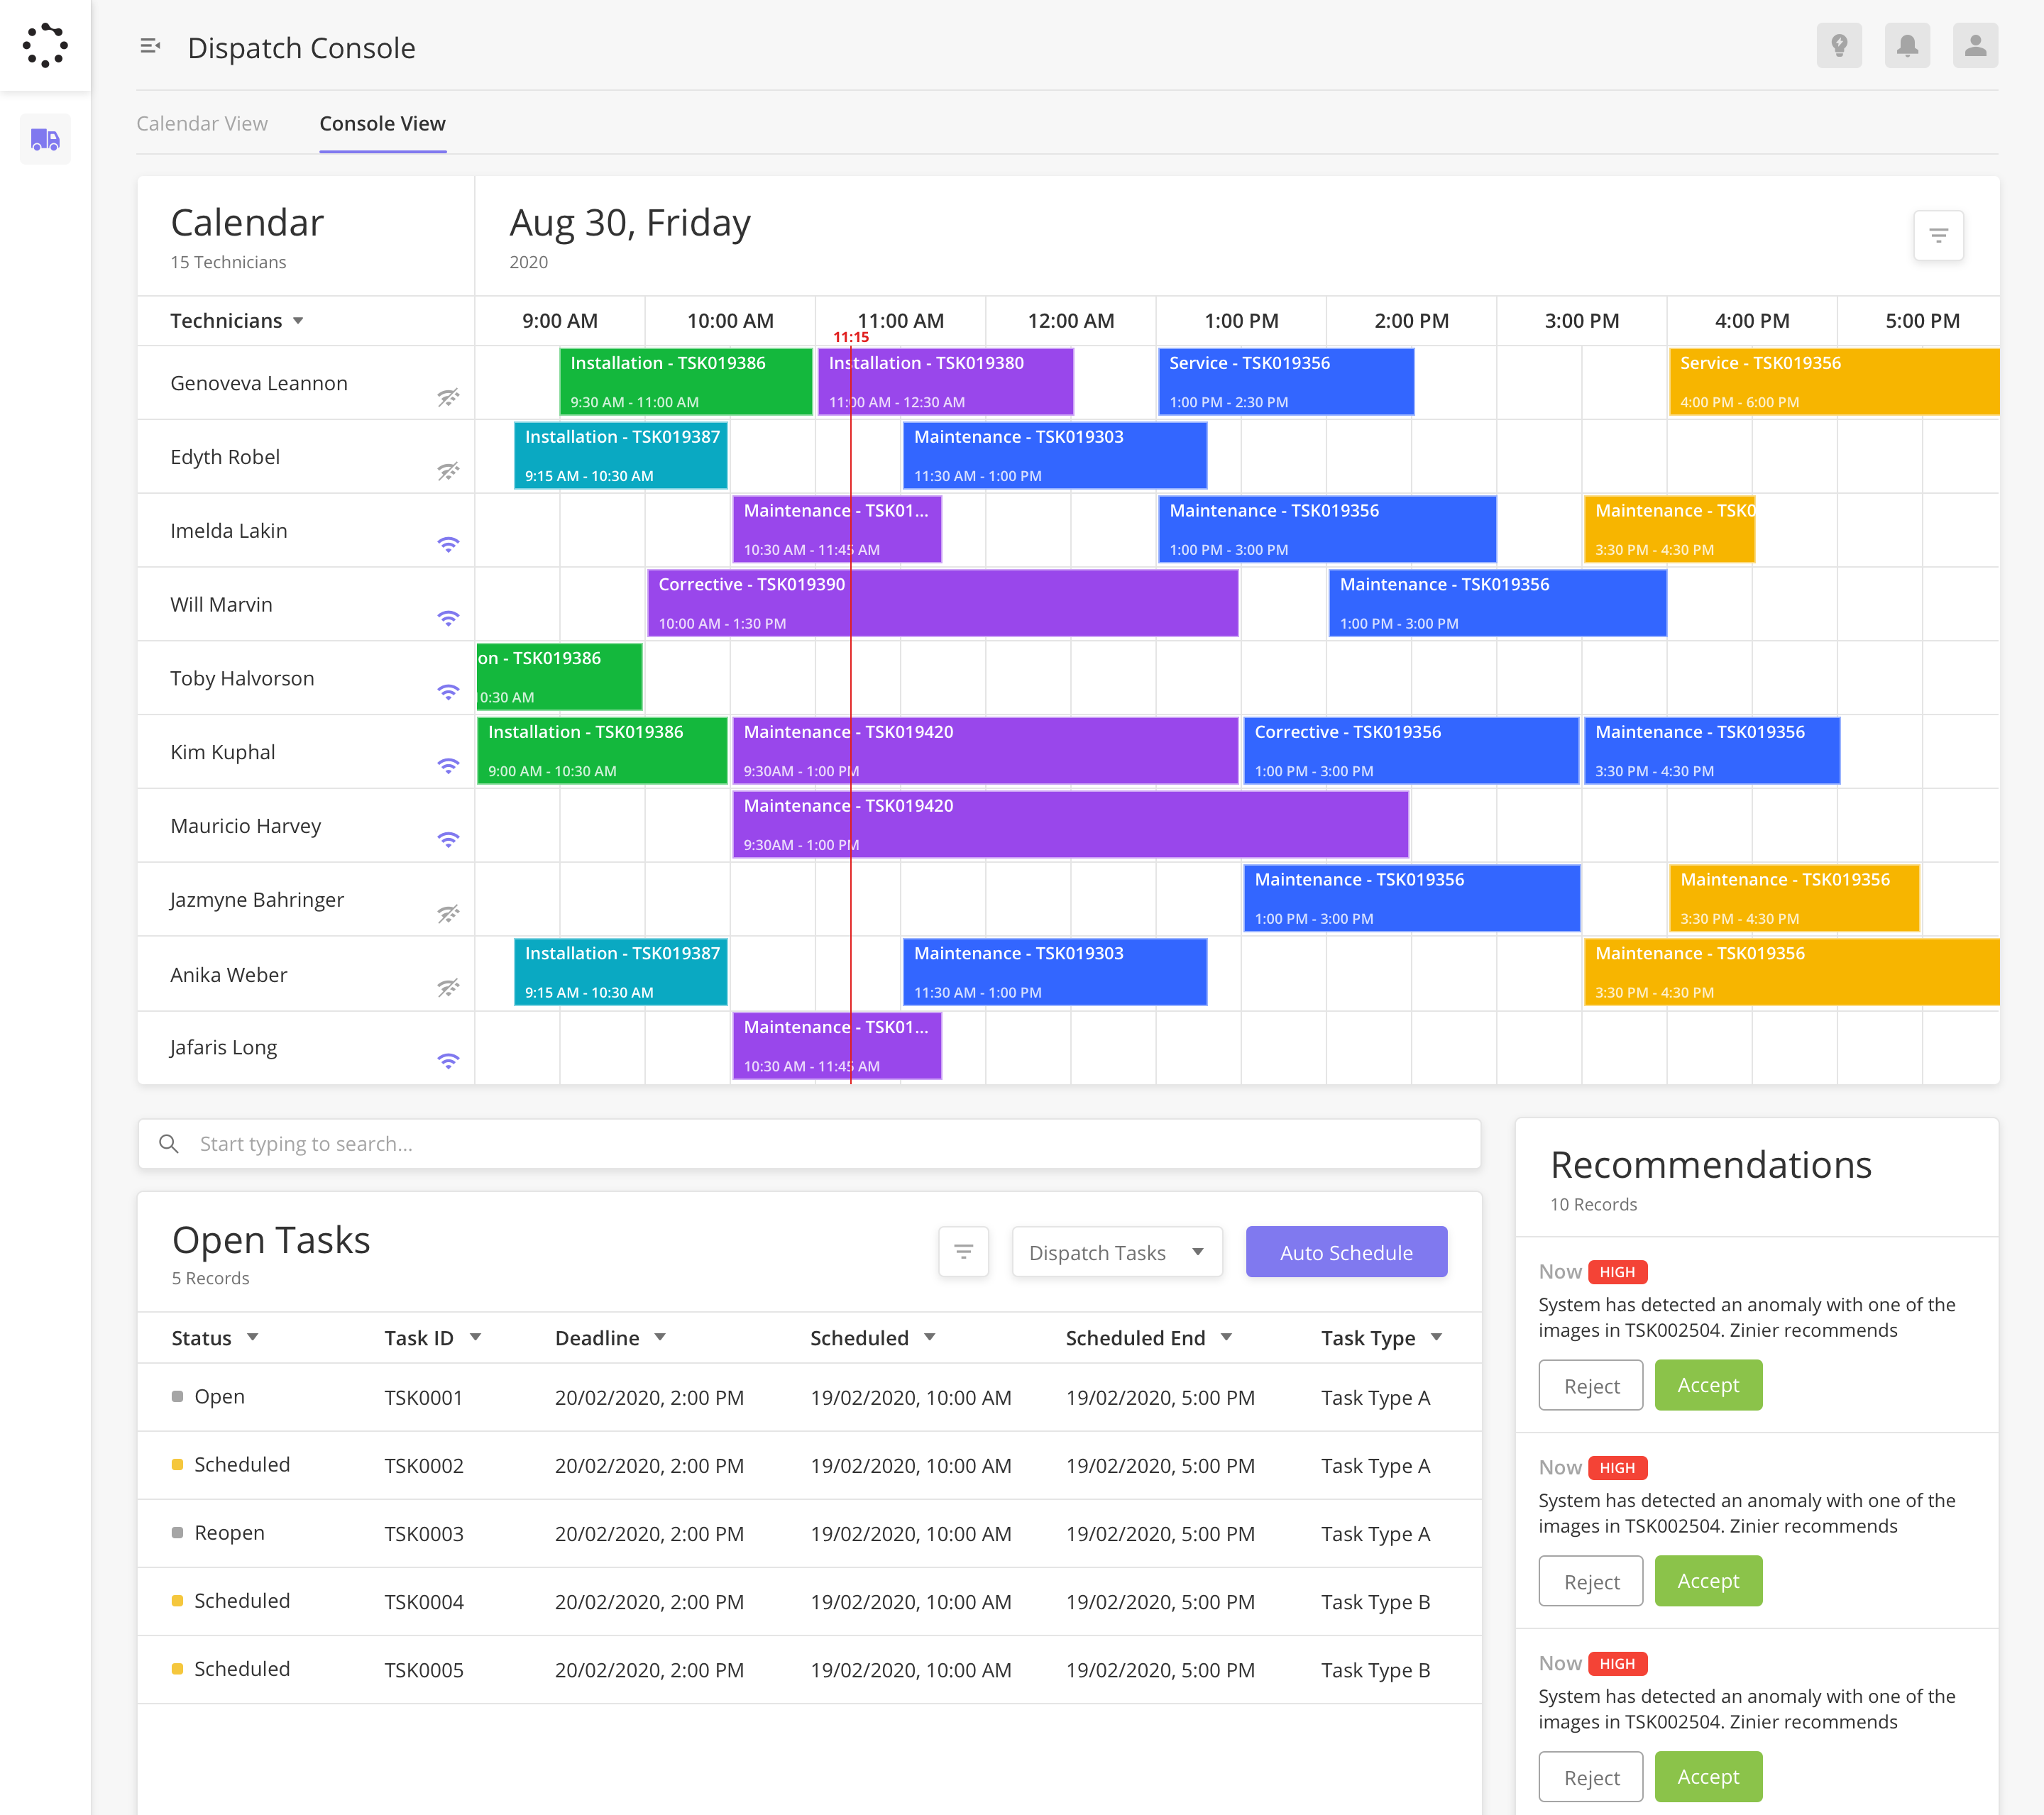Sort by Status column arrow
2044x1815 pixels.
click(253, 1337)
